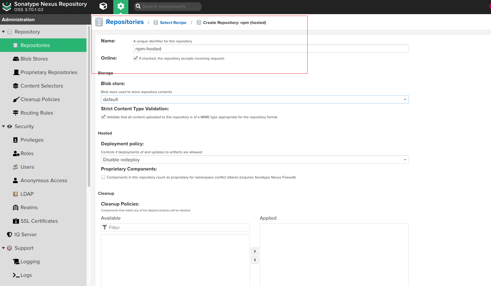Click the Support lifebuoy icon
The image size is (491, 286).
pyautogui.click(x=10, y=248)
